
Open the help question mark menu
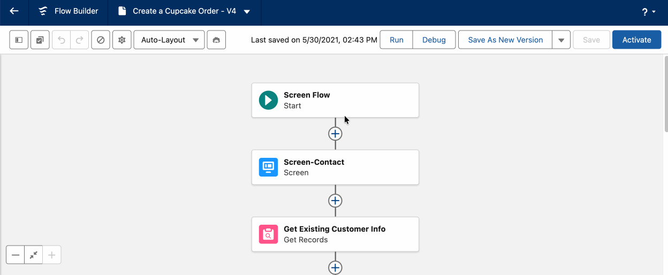click(x=648, y=12)
